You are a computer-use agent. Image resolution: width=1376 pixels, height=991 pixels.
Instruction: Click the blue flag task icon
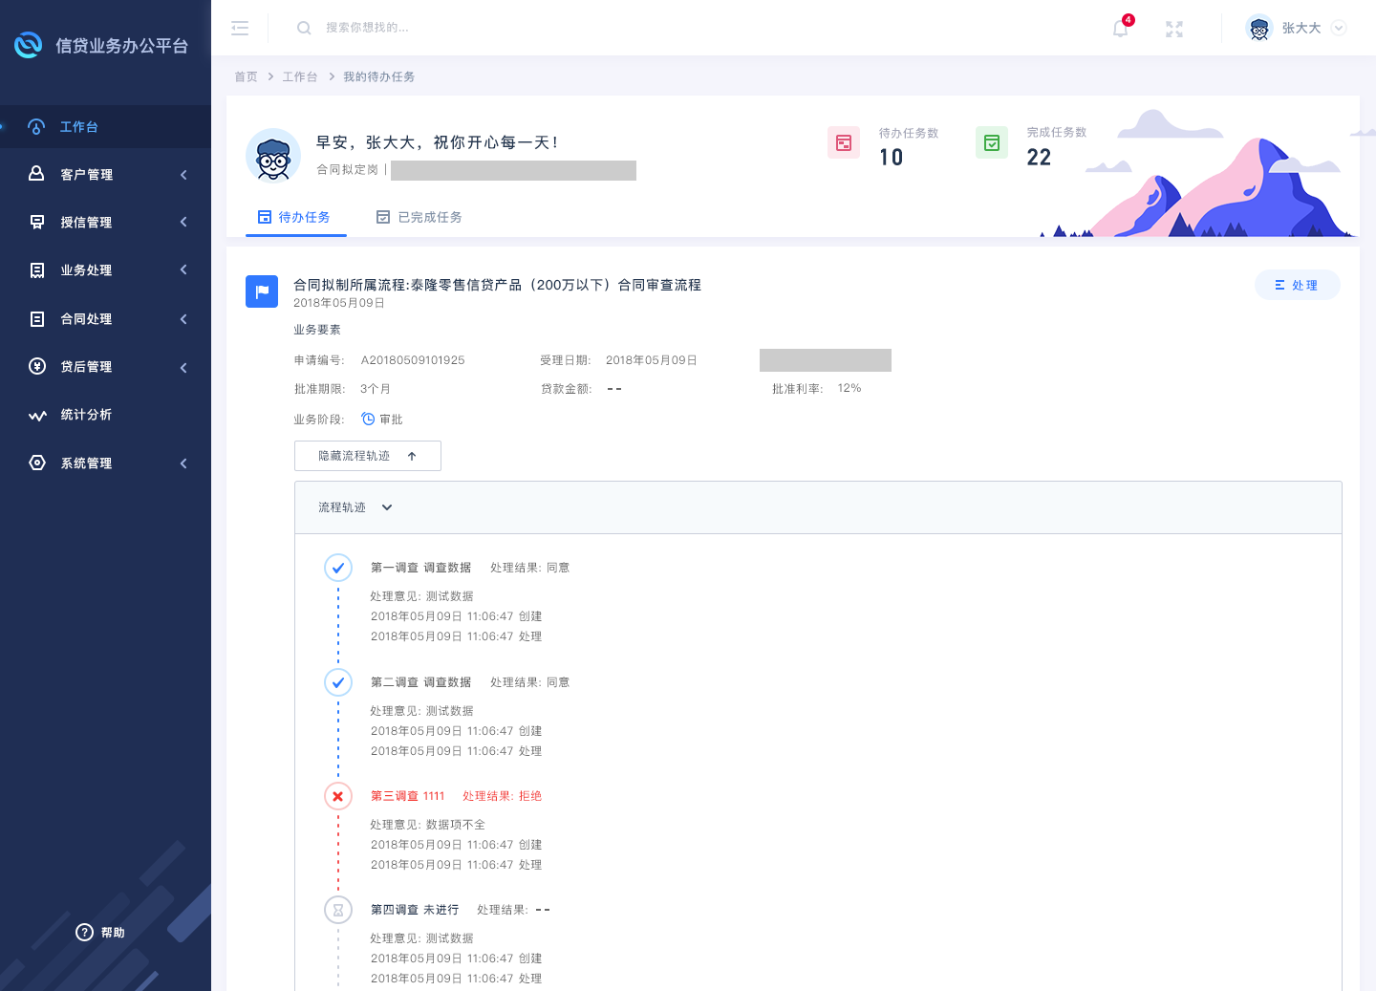[x=262, y=291]
